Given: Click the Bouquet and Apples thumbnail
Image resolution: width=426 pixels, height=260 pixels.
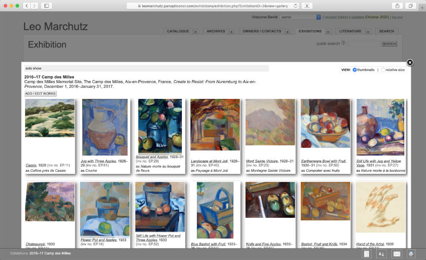Looking at the screenshot, I should tap(160, 126).
